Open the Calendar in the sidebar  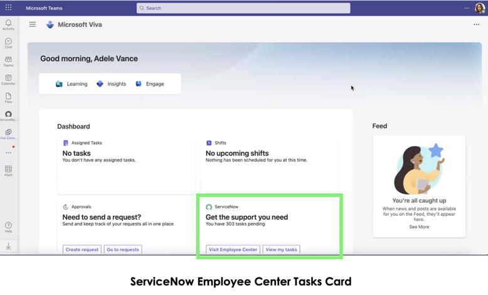coord(8,80)
